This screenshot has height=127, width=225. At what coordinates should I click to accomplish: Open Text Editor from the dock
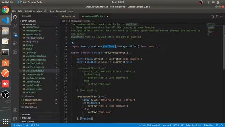point(6,42)
